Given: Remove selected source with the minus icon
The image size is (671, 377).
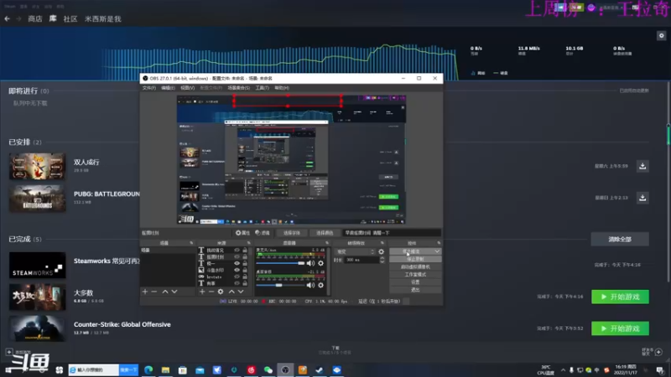Looking at the screenshot, I should pos(211,292).
